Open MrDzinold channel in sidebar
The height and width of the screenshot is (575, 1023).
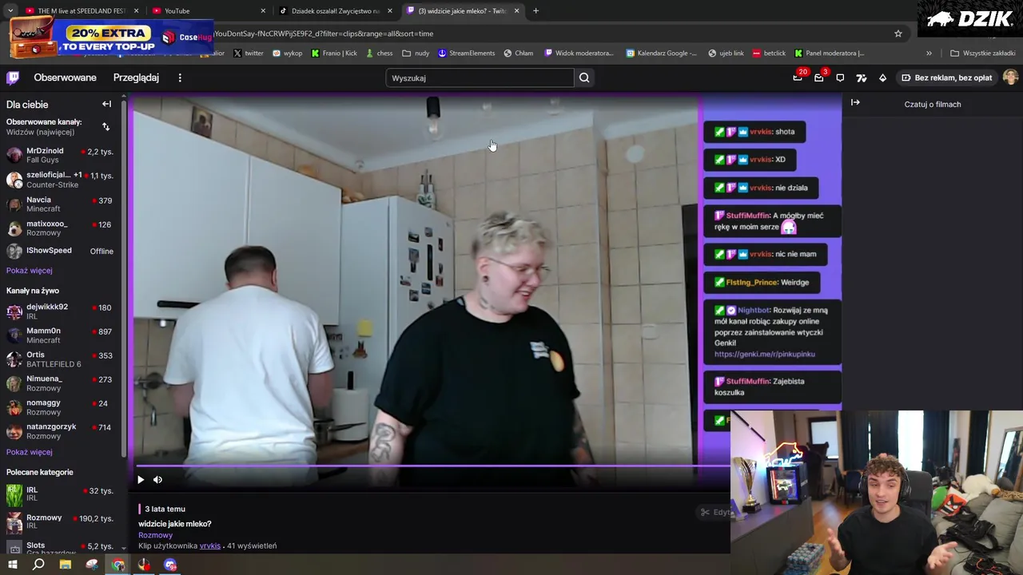61,155
